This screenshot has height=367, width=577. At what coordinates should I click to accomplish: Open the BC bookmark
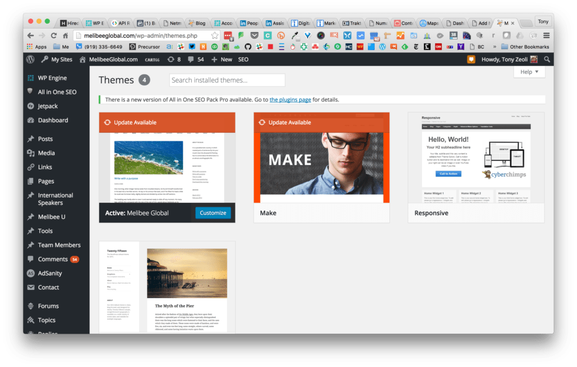point(477,47)
